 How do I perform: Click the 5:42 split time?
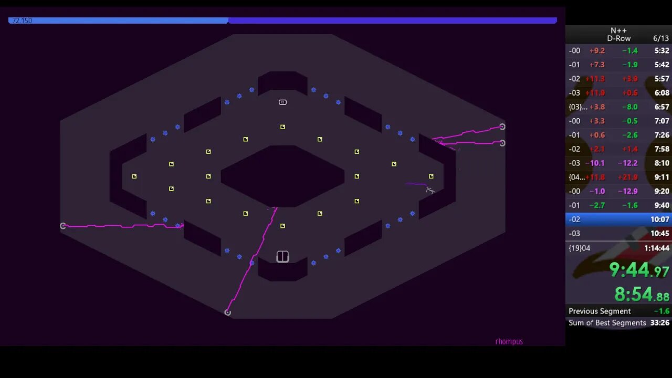661,65
